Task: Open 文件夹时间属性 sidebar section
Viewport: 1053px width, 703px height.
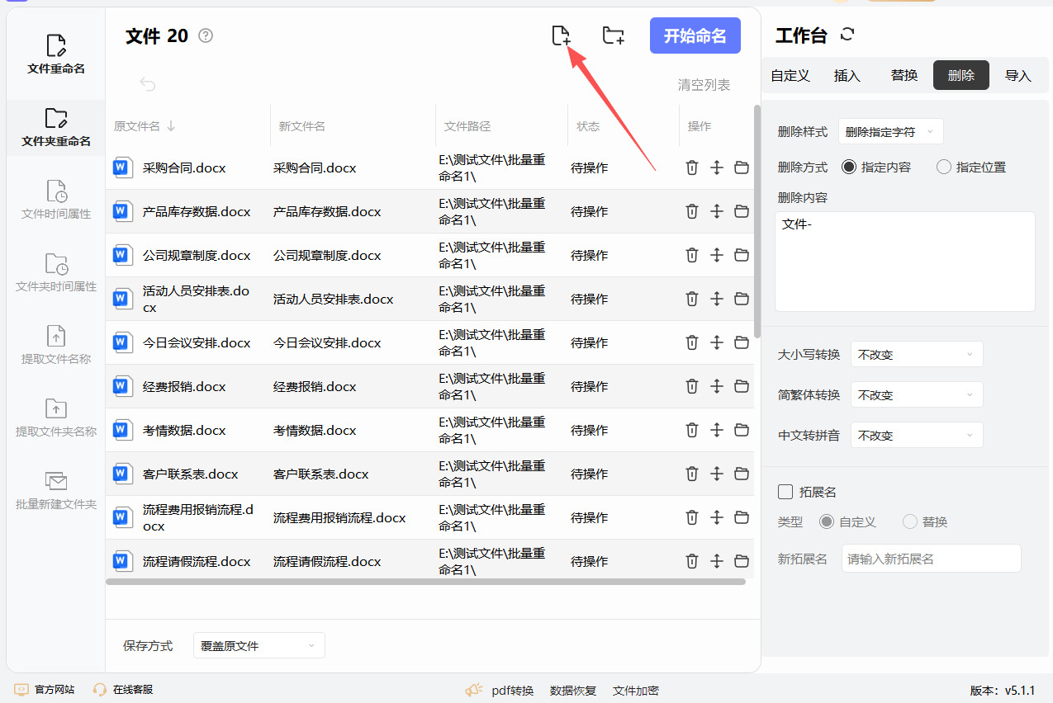Action: 56,273
